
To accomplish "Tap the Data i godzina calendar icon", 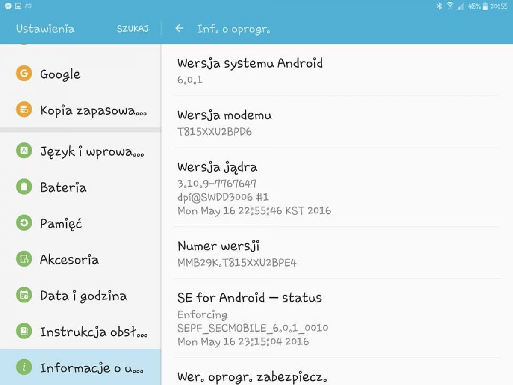I will (x=24, y=295).
